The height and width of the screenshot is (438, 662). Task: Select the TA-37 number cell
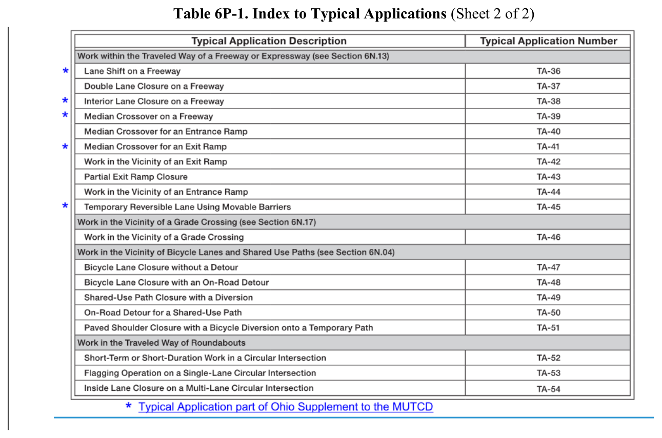[x=548, y=86]
